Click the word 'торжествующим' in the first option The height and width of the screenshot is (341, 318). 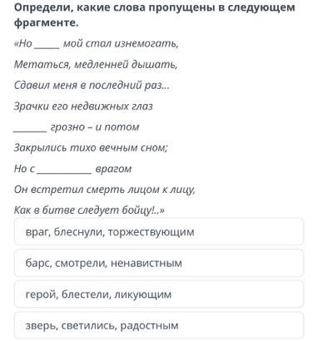(151, 232)
